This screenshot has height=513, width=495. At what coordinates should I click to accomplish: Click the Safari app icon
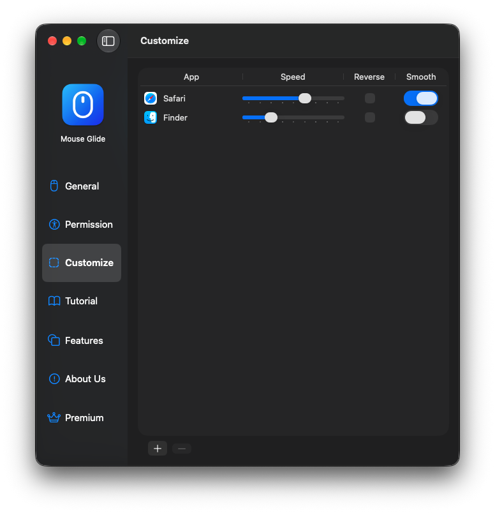point(151,98)
